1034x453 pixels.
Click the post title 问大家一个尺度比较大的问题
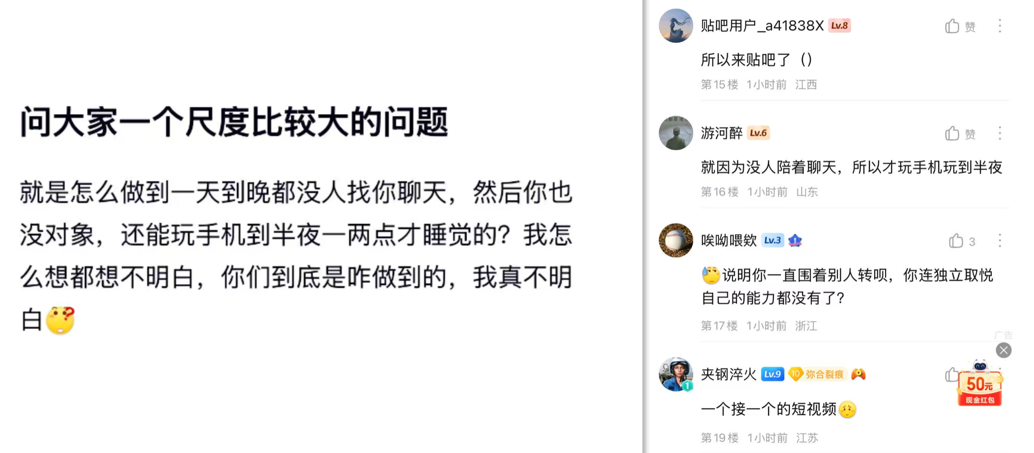tap(234, 122)
